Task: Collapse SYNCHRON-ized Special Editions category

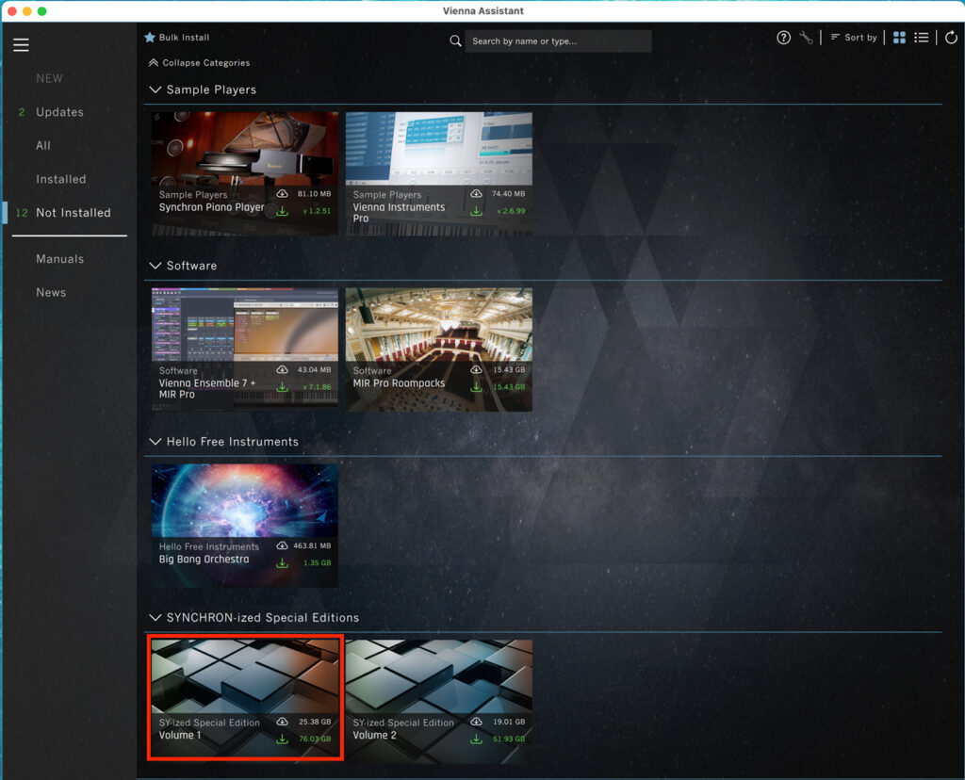Action: pyautogui.click(x=155, y=618)
